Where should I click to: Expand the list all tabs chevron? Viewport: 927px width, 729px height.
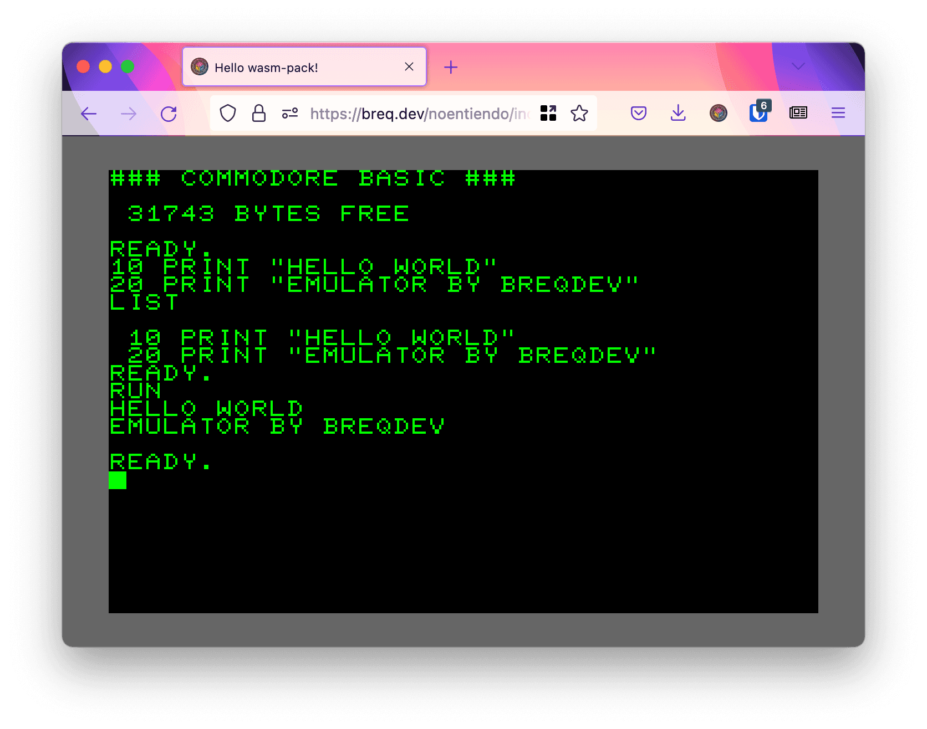tap(798, 67)
